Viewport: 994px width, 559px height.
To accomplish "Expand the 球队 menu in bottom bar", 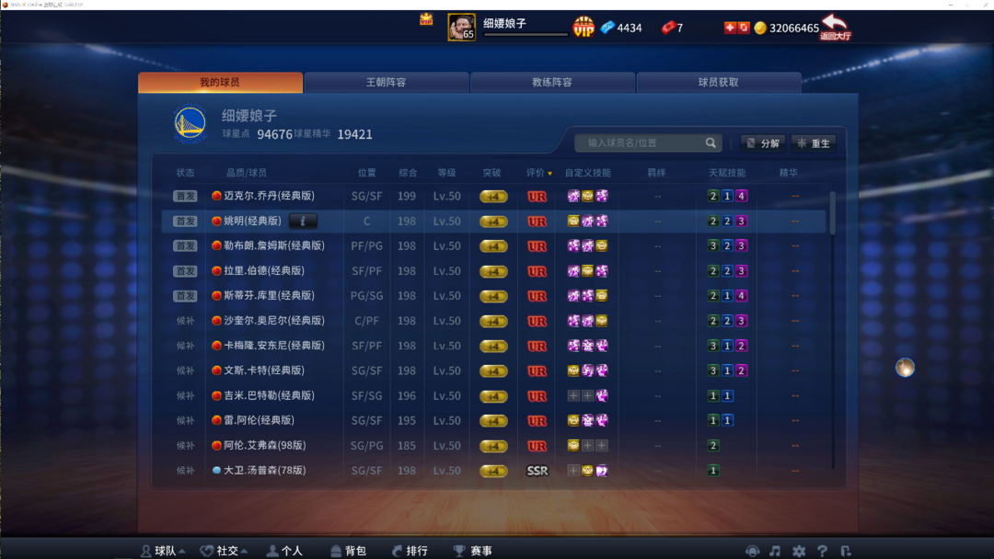I will (164, 551).
